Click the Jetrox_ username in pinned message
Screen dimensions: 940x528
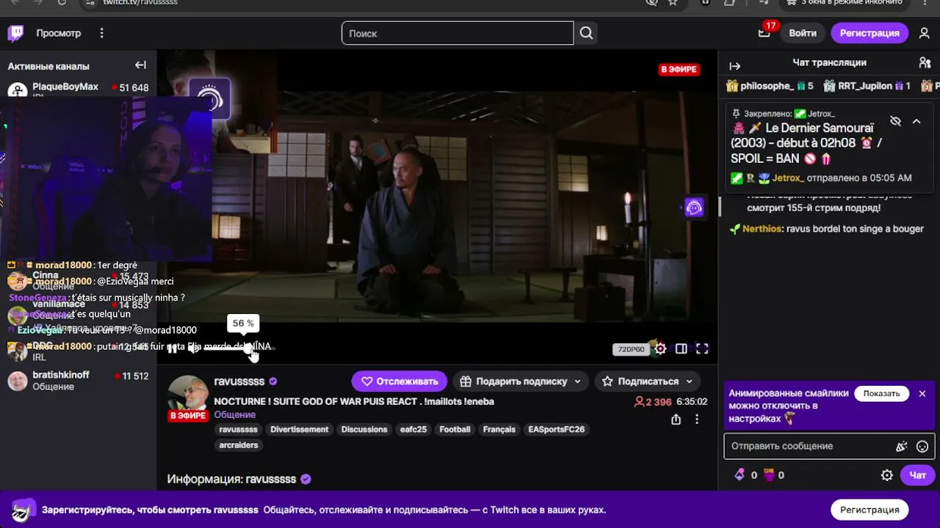[788, 178]
